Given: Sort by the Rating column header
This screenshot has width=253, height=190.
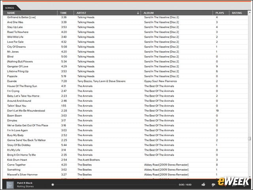Looking at the screenshot, I should (238, 13).
